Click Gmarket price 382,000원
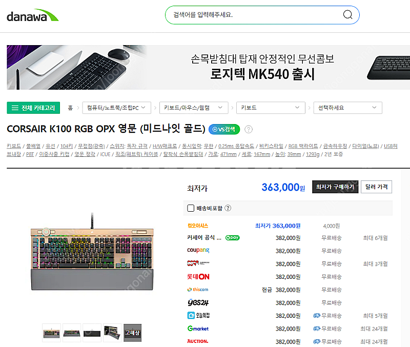Image resolution: width=410 pixels, height=347 pixels. 288,329
